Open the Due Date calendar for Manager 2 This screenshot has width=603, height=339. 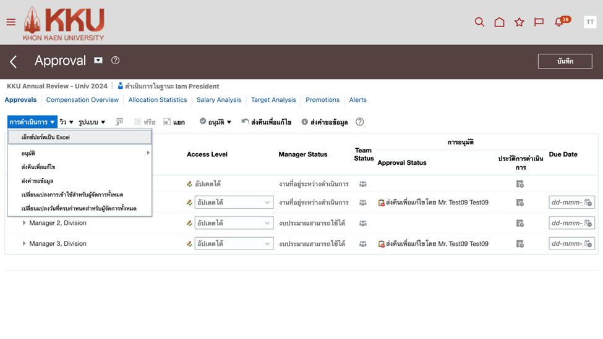coord(588,223)
